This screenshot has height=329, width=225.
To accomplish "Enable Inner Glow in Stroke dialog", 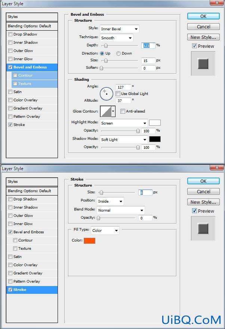I will point(10,224).
